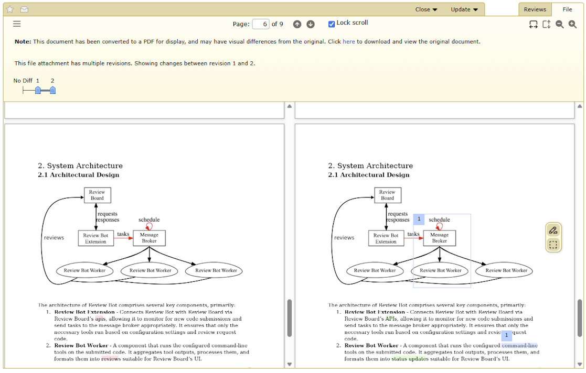
Task: Click 'Message Broker' box in right diagram
Action: pos(440,238)
